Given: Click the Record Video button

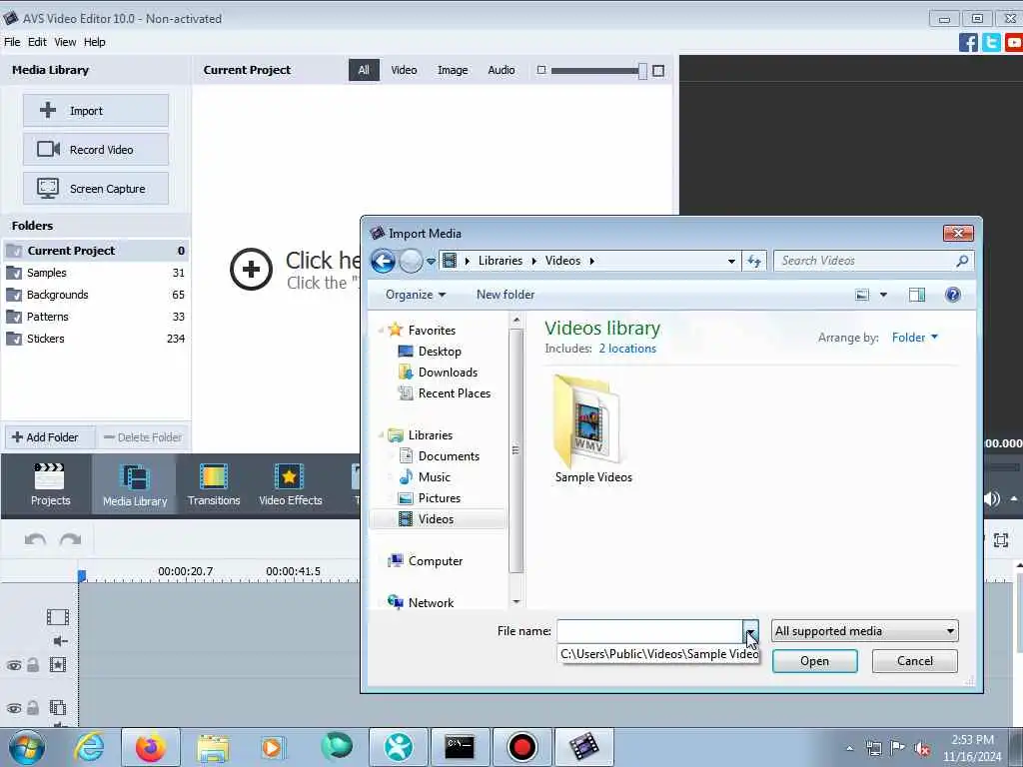Looking at the screenshot, I should pos(96,150).
